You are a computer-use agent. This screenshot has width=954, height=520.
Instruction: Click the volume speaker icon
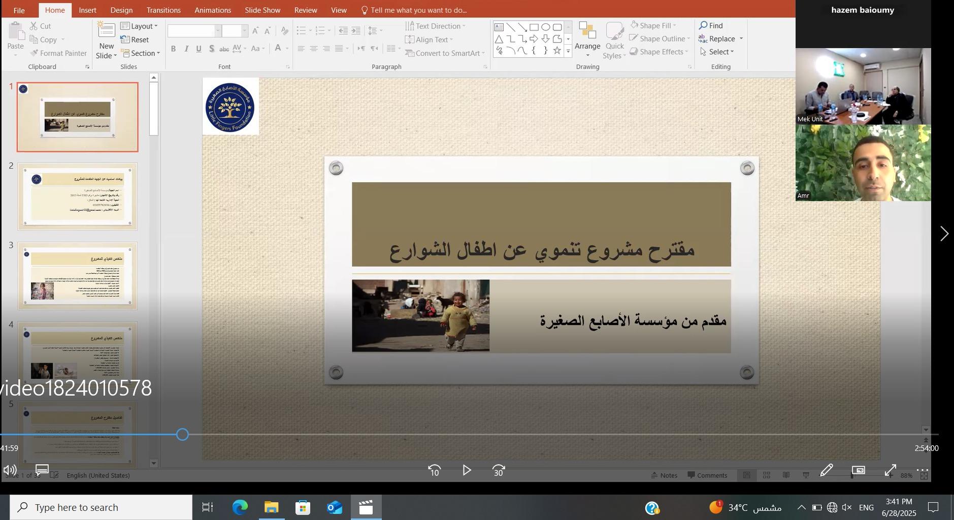tap(10, 470)
